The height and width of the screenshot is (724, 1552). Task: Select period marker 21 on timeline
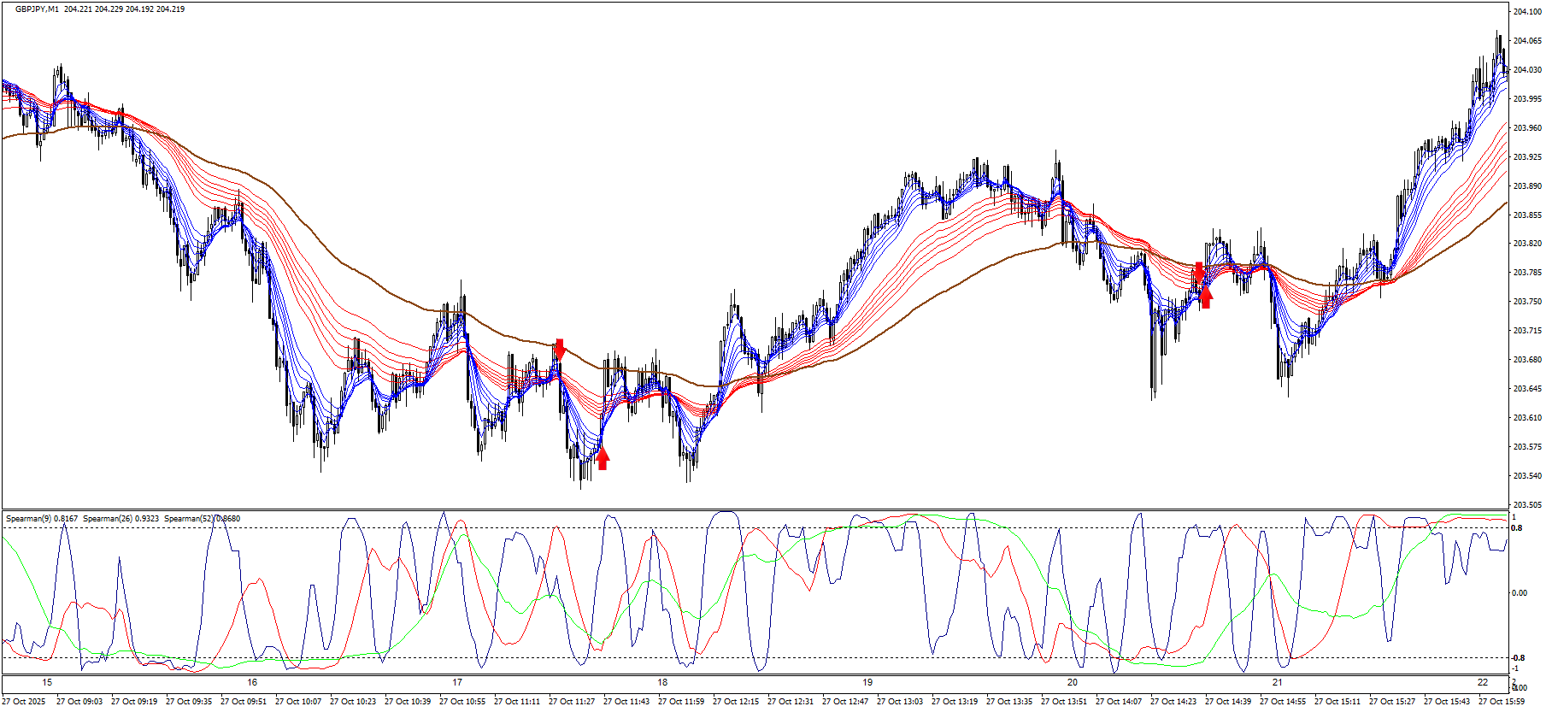(x=1278, y=682)
